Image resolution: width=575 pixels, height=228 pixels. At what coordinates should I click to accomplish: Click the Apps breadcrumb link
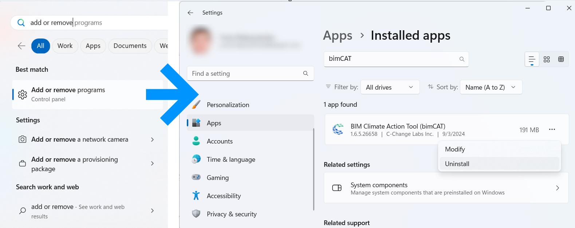[338, 36]
